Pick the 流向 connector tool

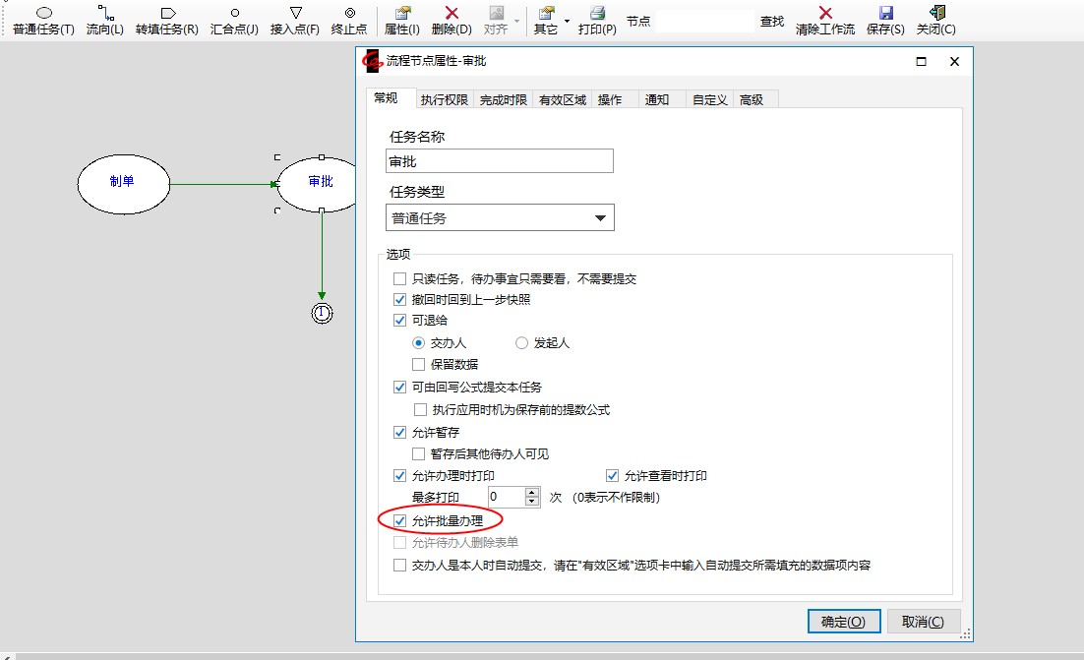[104, 13]
